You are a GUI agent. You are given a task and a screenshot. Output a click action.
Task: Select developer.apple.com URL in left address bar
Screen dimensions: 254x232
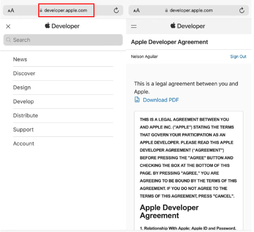[66, 10]
